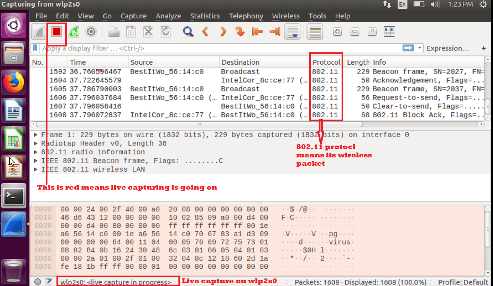Open the Statistics menu
Viewport: 493px width, 286px height.
tap(205, 16)
